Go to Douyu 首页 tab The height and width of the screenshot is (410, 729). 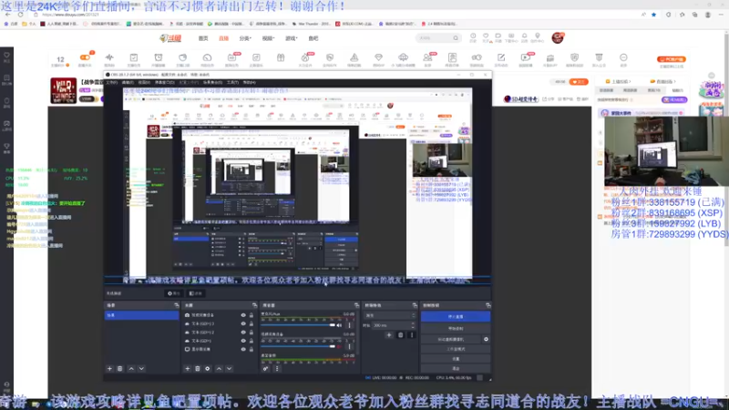pyautogui.click(x=203, y=38)
